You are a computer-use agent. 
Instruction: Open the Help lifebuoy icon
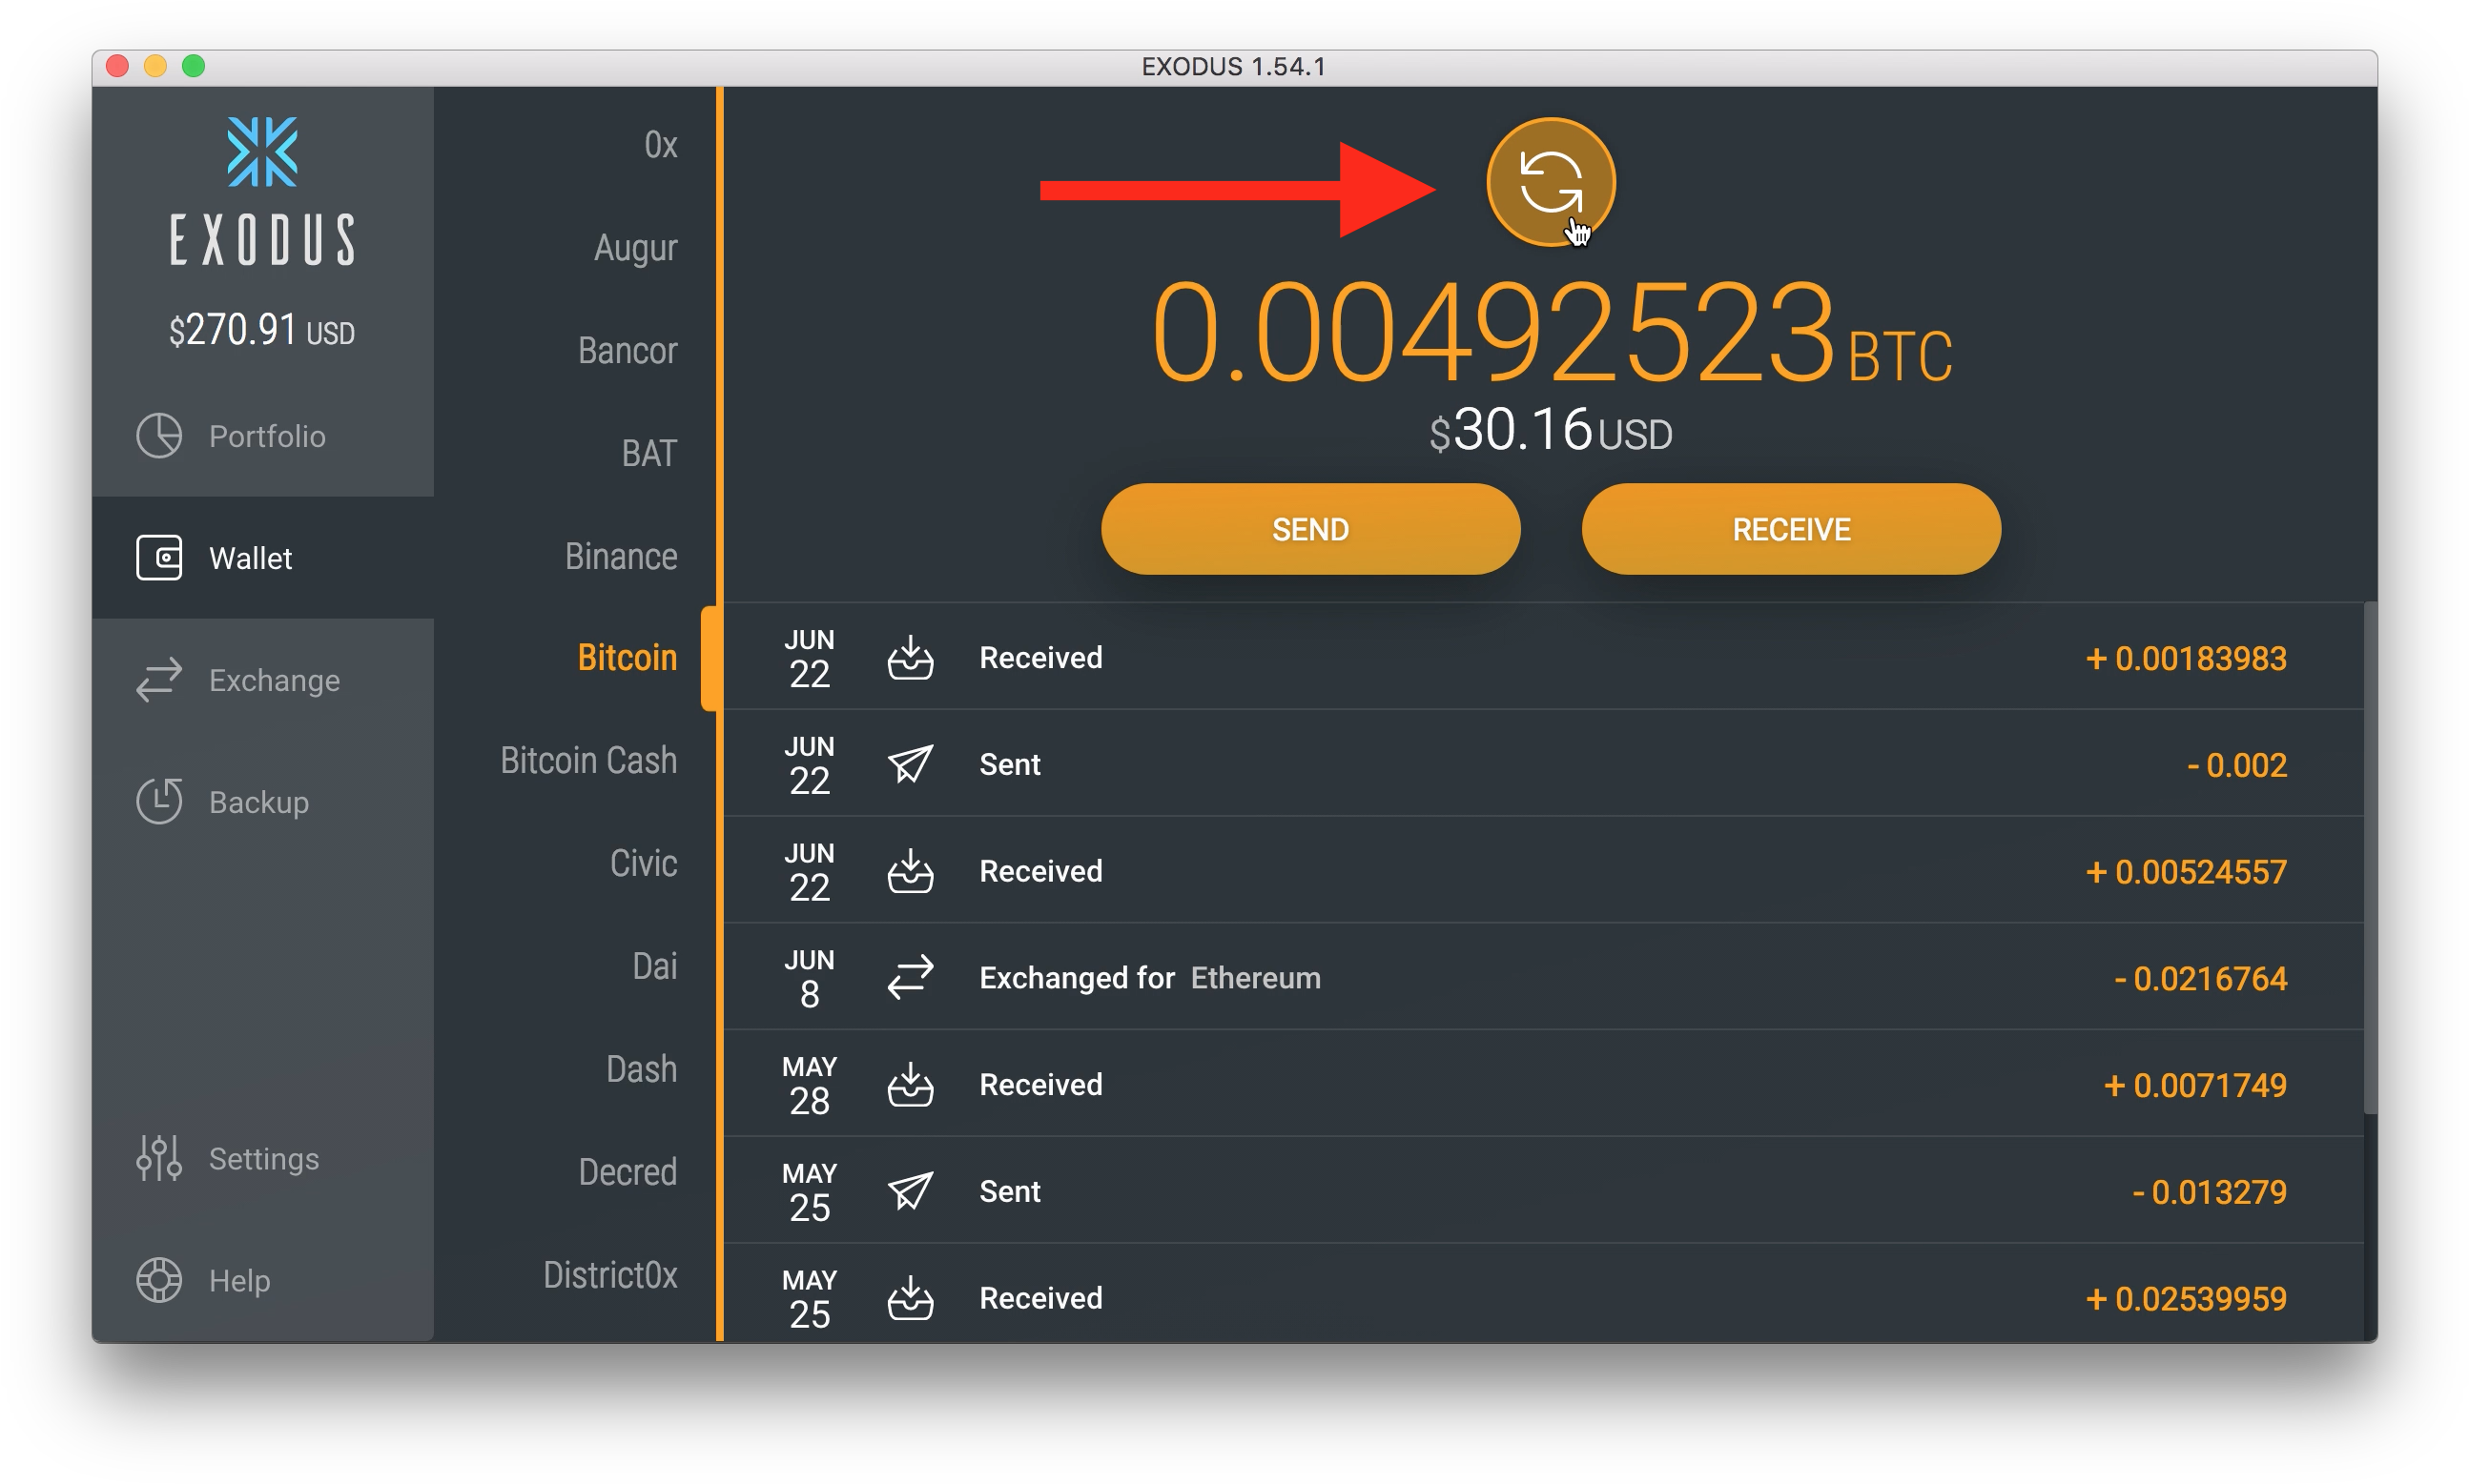[x=159, y=1280]
